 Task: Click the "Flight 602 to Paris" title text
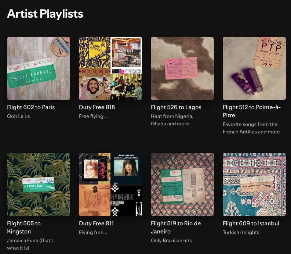(31, 107)
